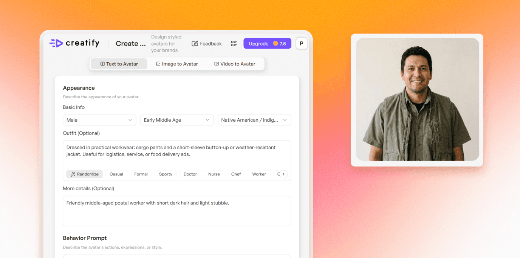Screen dimensions: 520x258
Task: Open the Early Middle Age dropdown
Action: pos(177,120)
